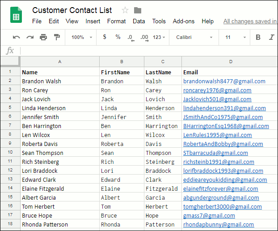Open the Google Sheets home icon
The width and height of the screenshot is (278, 231).
(x=17, y=16)
